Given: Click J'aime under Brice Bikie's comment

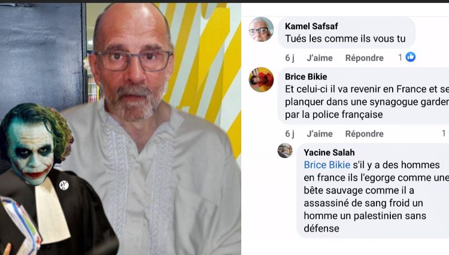Looking at the screenshot, I should click(320, 133).
